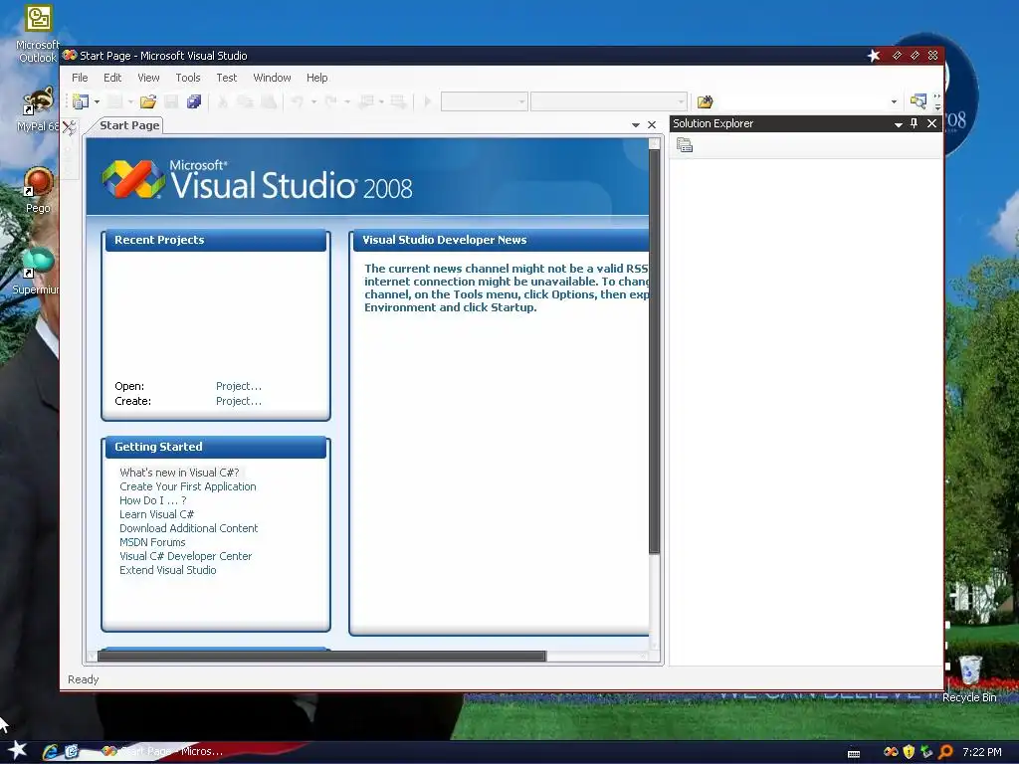
Task: Open the Tools menu
Action: [x=188, y=78]
